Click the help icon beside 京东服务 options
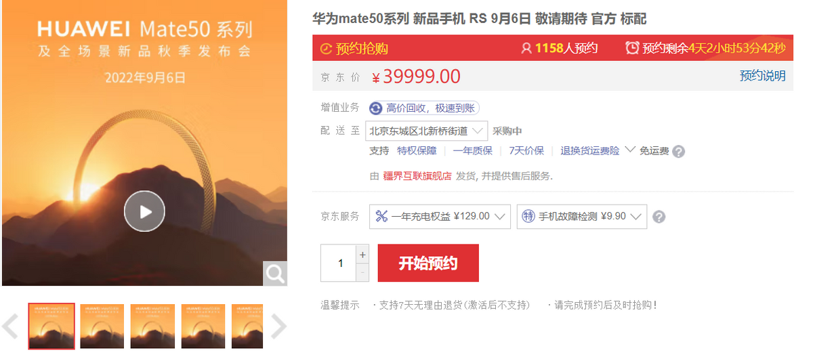 click(659, 217)
